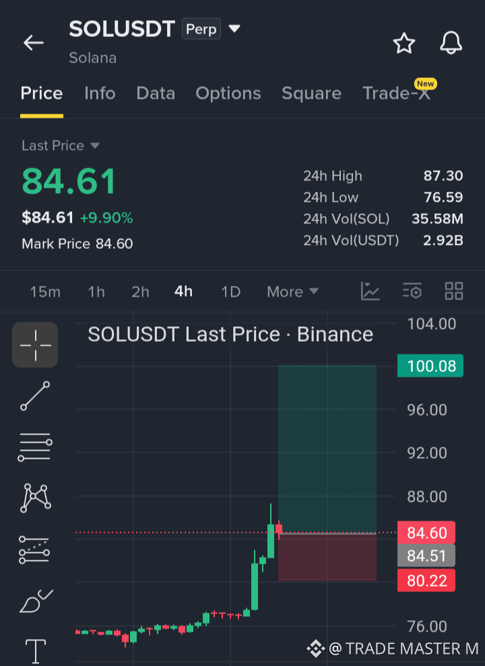Viewport: 485px width, 666px height.
Task: Click the 92.00 price axis label
Action: tap(427, 453)
